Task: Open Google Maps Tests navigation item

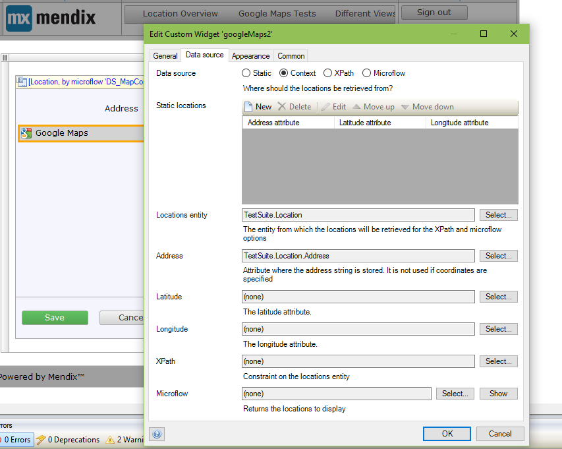Action: [x=277, y=14]
